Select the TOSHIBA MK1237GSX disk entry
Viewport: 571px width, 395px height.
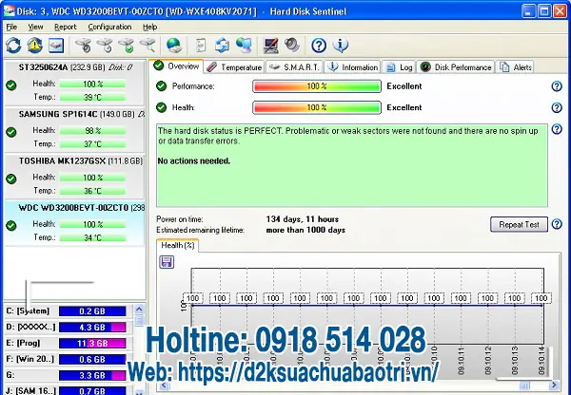tap(74, 177)
